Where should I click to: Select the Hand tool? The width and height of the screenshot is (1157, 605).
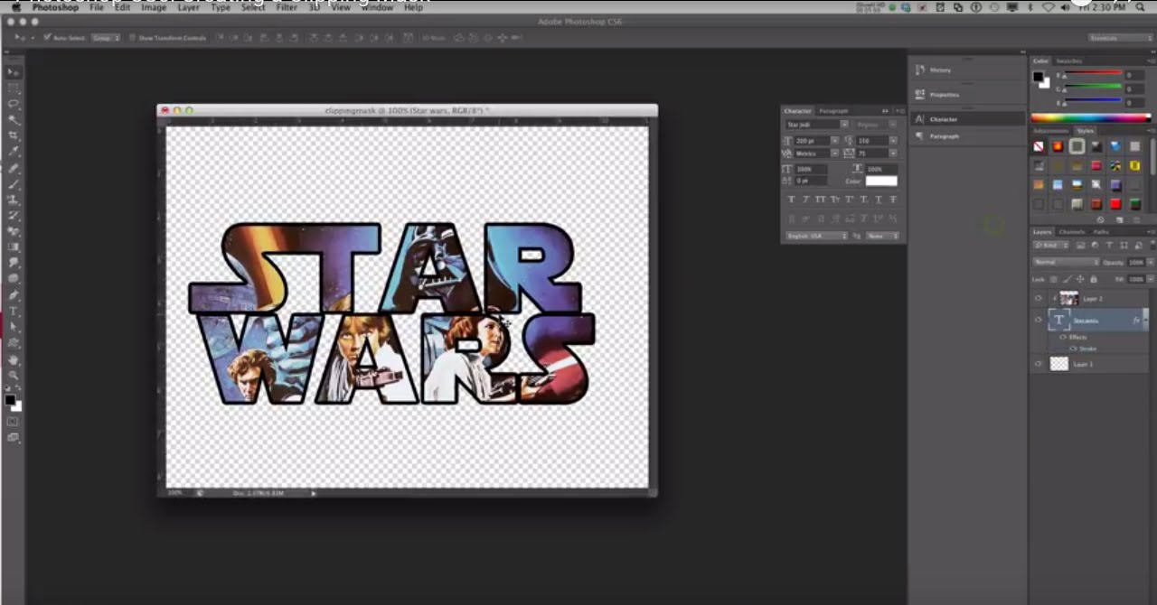tap(13, 359)
